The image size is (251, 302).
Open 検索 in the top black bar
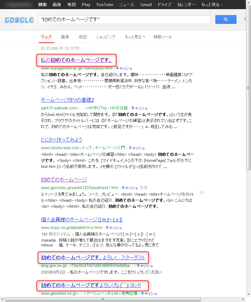pos(42,5)
